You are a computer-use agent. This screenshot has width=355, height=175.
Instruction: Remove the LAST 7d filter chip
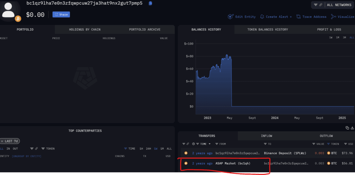[2, 141]
